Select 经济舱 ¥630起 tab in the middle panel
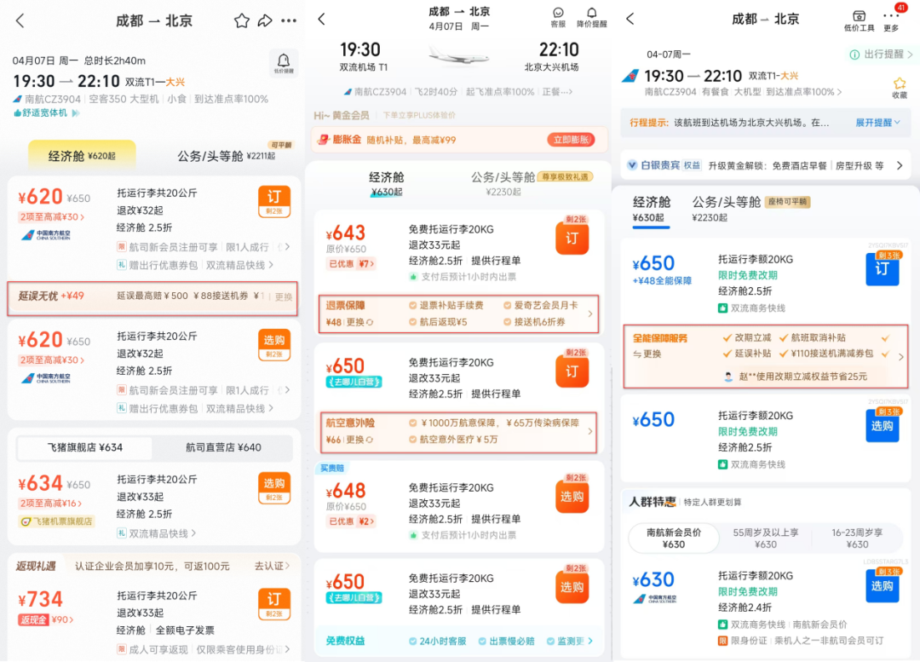Screen dimensions: 920x662 point(386,183)
